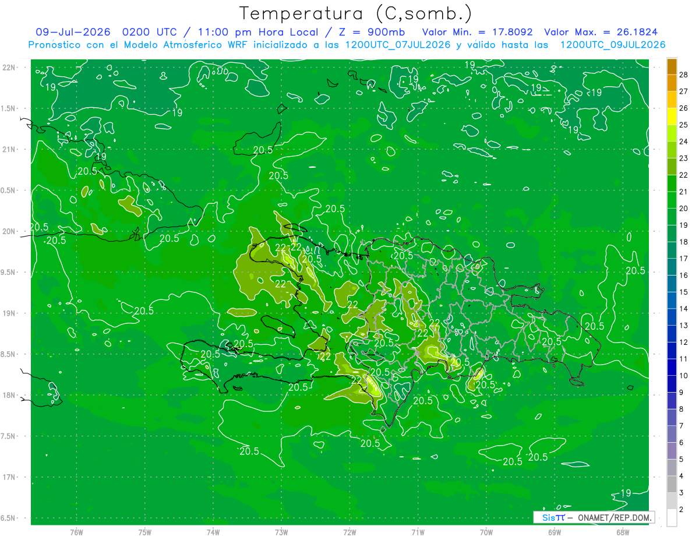The height and width of the screenshot is (540, 699).
Task: Click the '19N' latitude axis label
Action: click(8, 313)
